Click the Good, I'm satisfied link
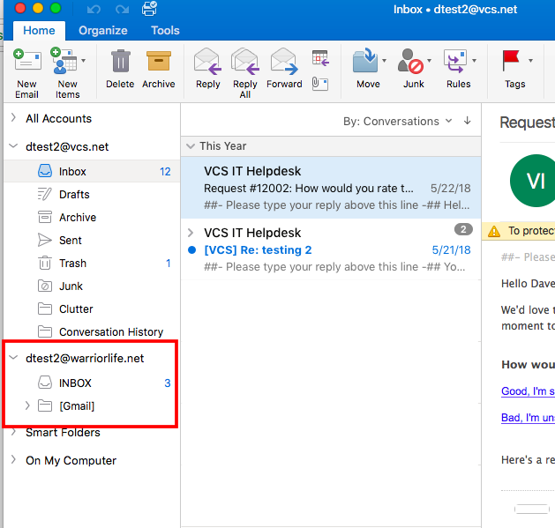 (528, 391)
